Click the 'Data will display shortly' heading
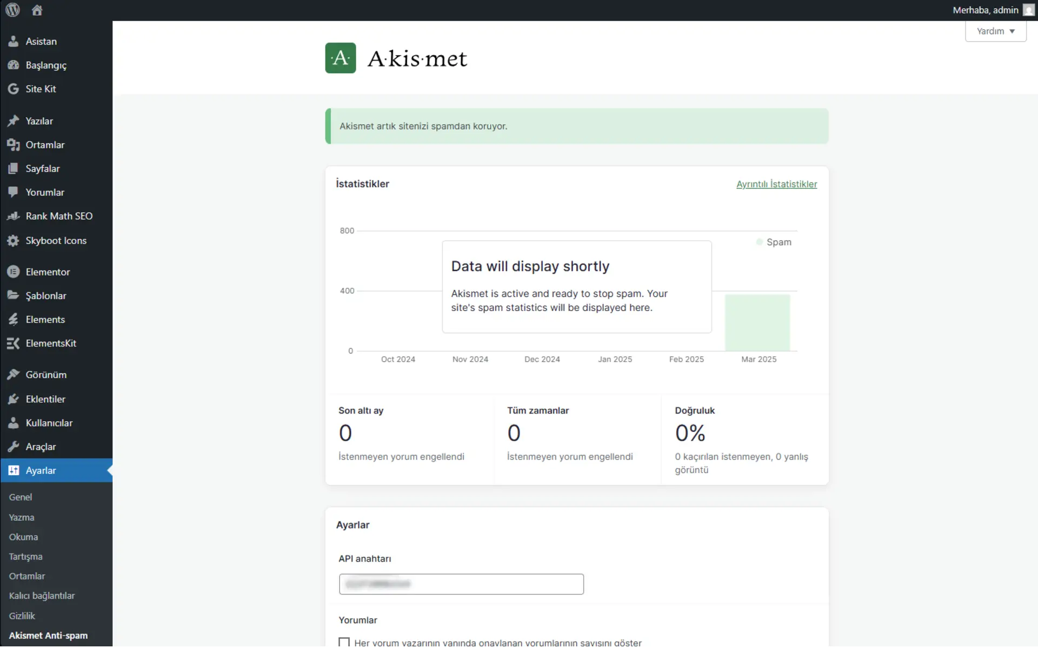The image size is (1038, 648). 530,266
